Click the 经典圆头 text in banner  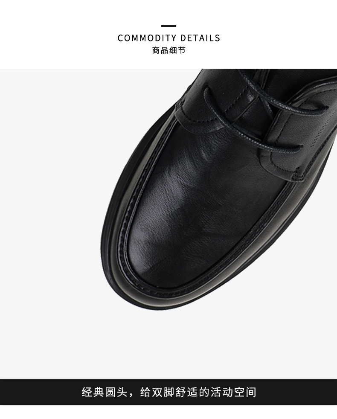tap(105, 392)
